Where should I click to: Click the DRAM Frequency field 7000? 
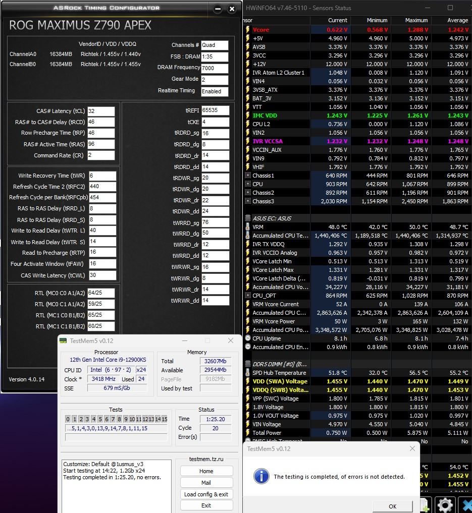click(x=215, y=68)
